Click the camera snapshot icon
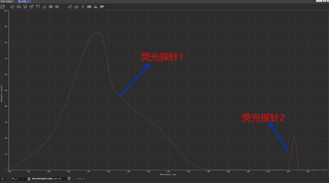The height and width of the screenshot is (183, 329). [19, 7]
